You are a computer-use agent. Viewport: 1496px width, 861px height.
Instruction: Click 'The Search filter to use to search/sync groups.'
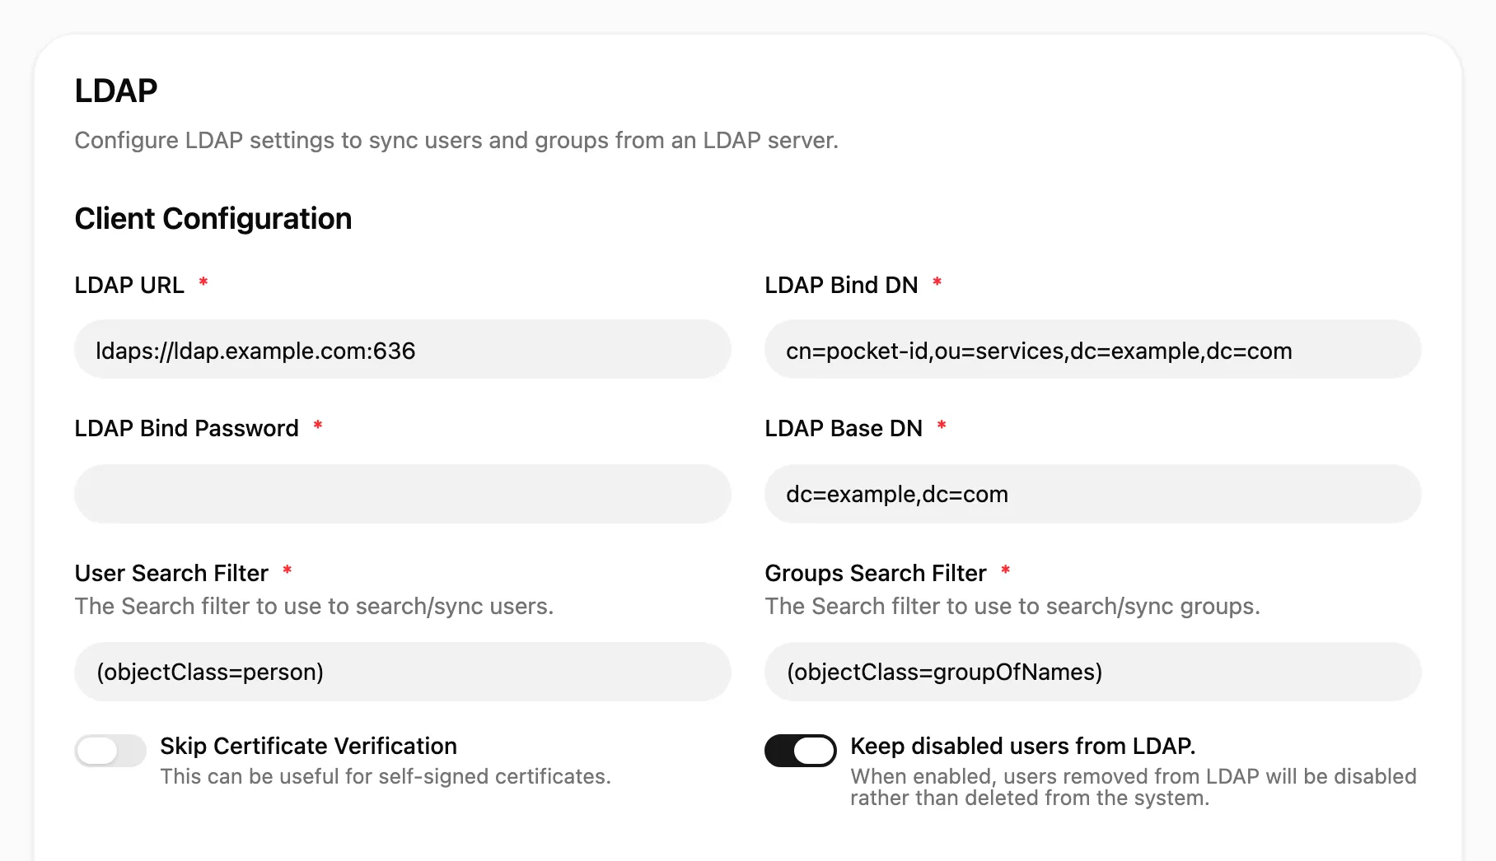(x=1013, y=607)
